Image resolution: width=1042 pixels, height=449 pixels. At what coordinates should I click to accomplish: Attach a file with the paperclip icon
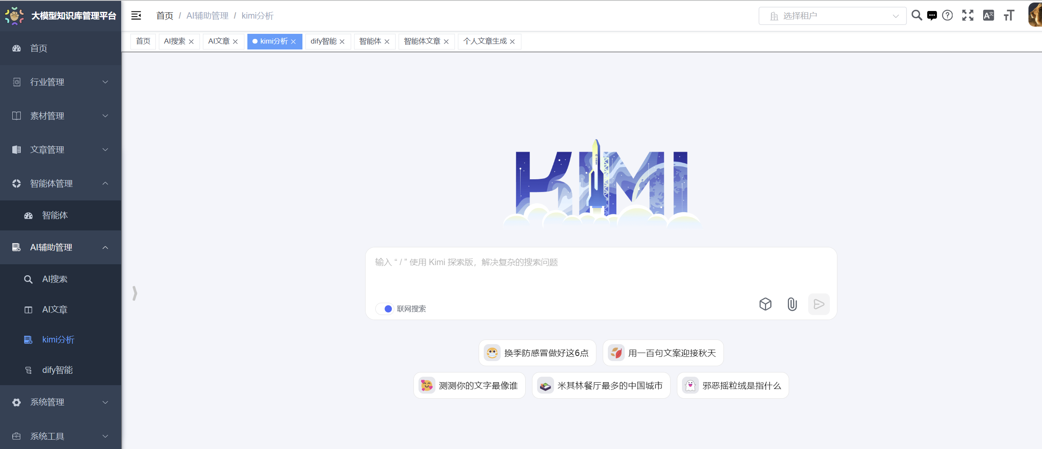coord(792,304)
